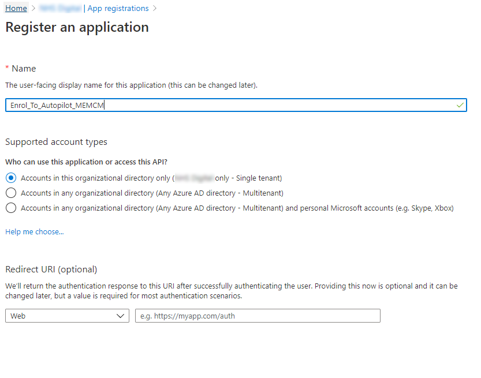Viewport: 481px width, 378px height.
Task: Open the App registrations breadcrumb
Action: tap(118, 8)
